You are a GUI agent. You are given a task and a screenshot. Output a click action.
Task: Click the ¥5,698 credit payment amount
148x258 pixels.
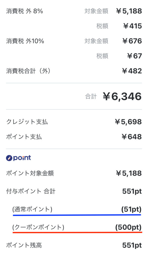(128, 122)
